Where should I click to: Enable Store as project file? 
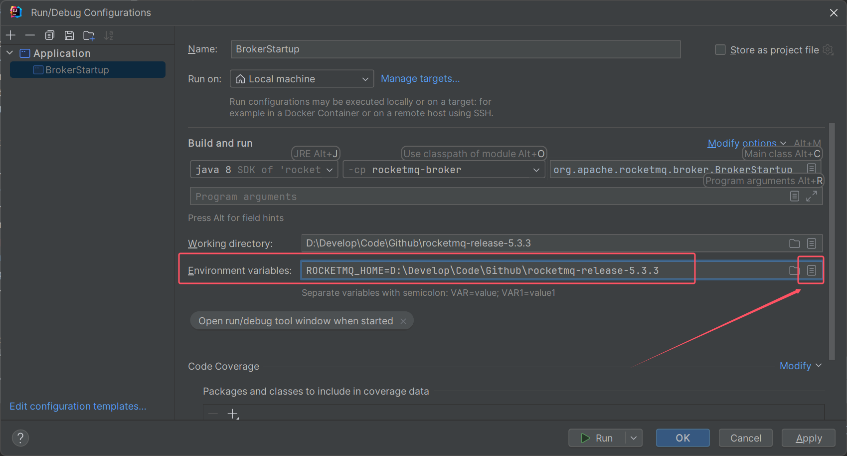pyautogui.click(x=720, y=50)
